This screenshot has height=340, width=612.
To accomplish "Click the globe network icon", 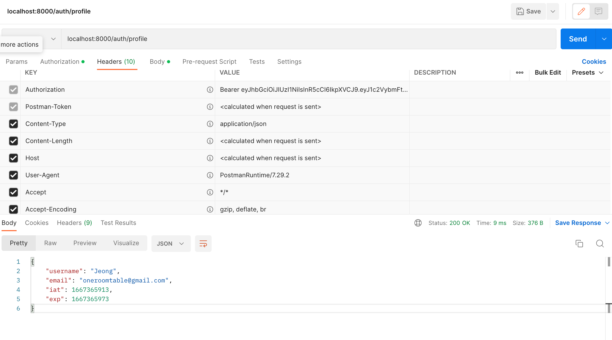I will coord(418,223).
